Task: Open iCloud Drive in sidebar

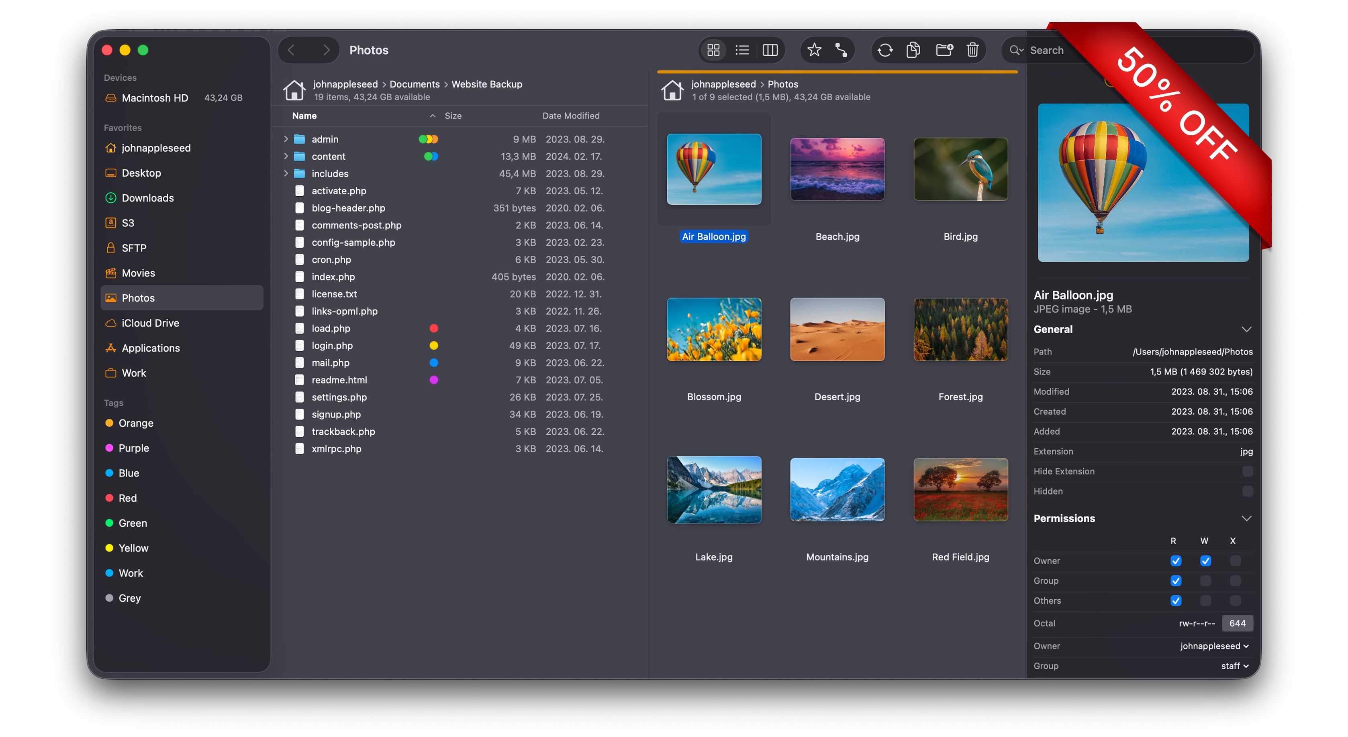Action: click(x=150, y=323)
